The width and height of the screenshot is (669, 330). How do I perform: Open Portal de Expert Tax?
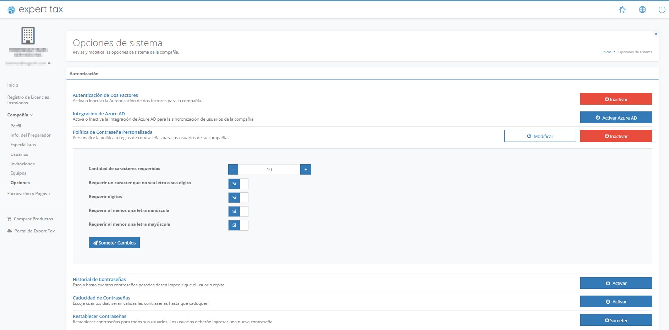point(31,231)
